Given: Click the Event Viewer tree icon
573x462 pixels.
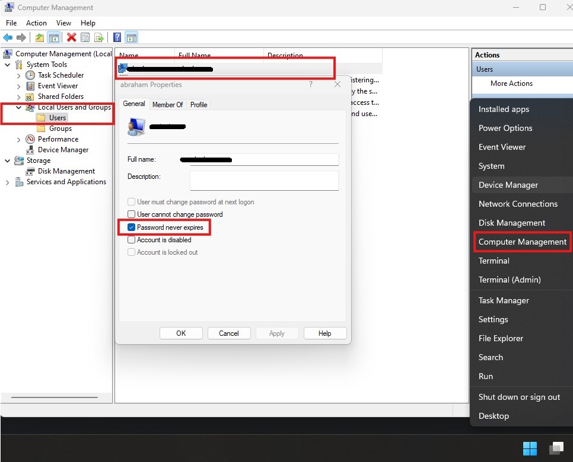Looking at the screenshot, I should (30, 86).
